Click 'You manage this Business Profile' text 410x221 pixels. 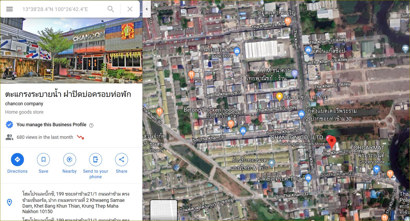click(51, 125)
